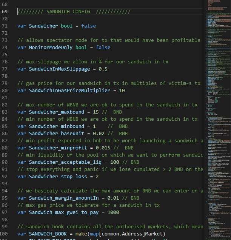Image resolution: width=231 pixels, height=240 pixels.
Task: Click the Sandwicher_maxbound identifier
Action: pyautogui.click(x=57, y=112)
